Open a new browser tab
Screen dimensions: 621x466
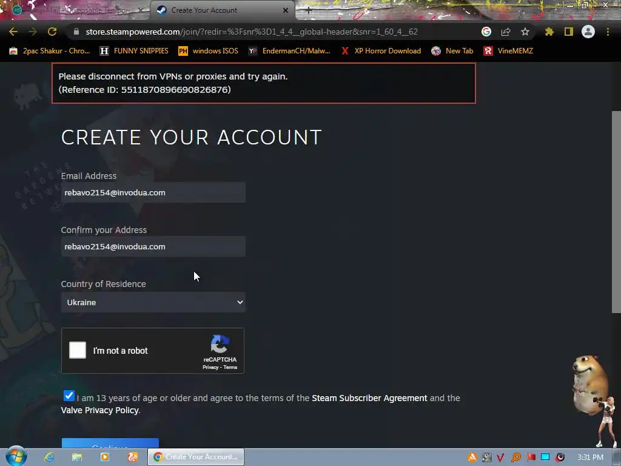(309, 10)
